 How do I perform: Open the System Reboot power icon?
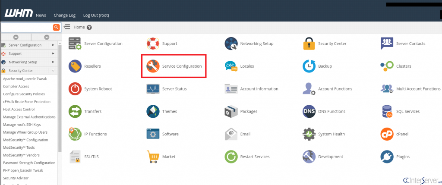[75, 89]
